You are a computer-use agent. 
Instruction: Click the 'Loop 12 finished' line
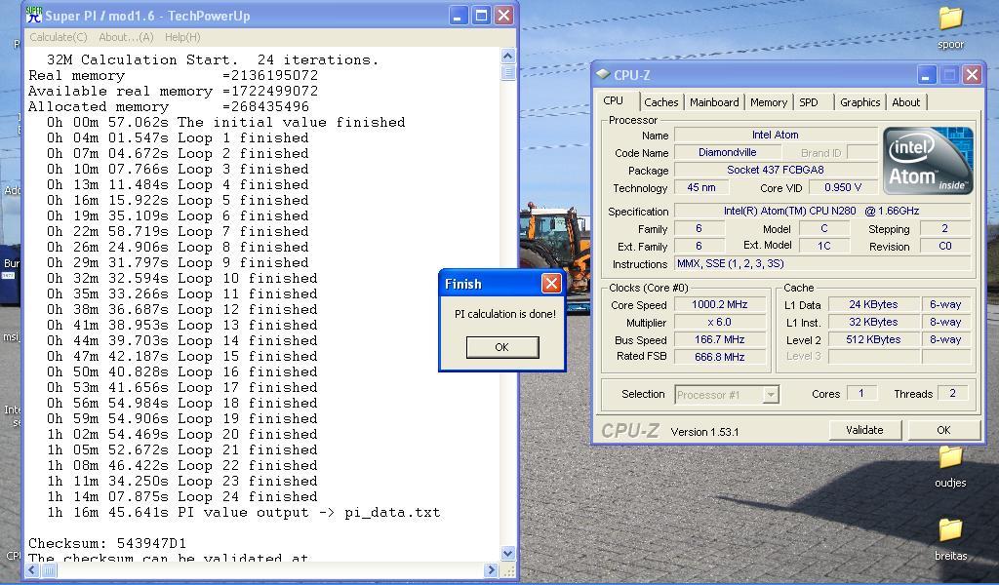pos(181,309)
